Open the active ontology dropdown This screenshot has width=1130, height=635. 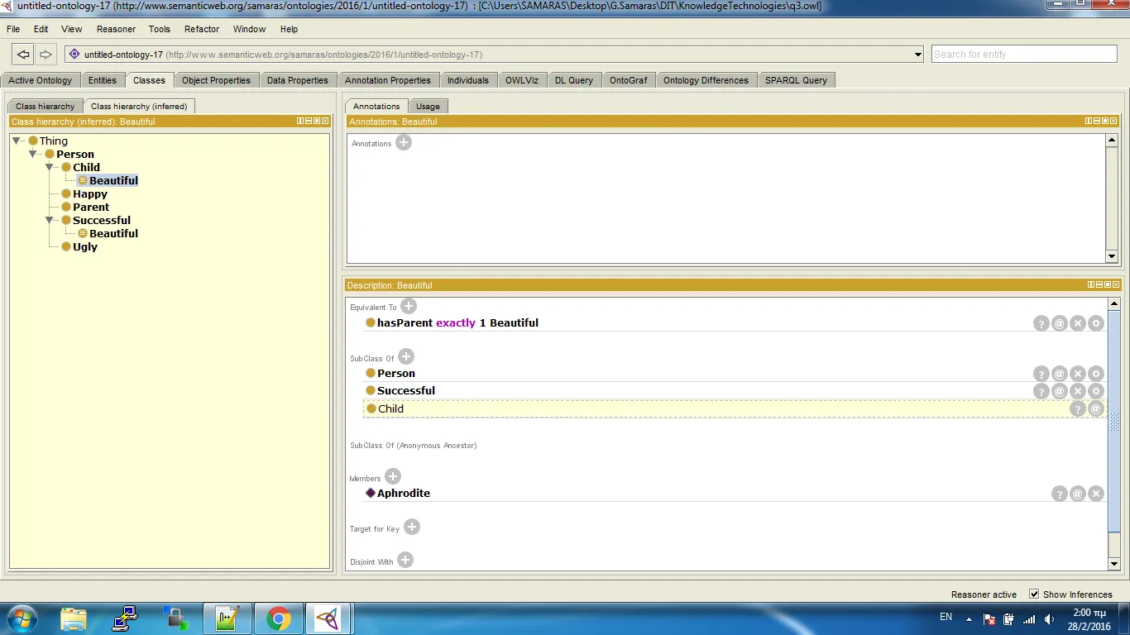coord(918,55)
